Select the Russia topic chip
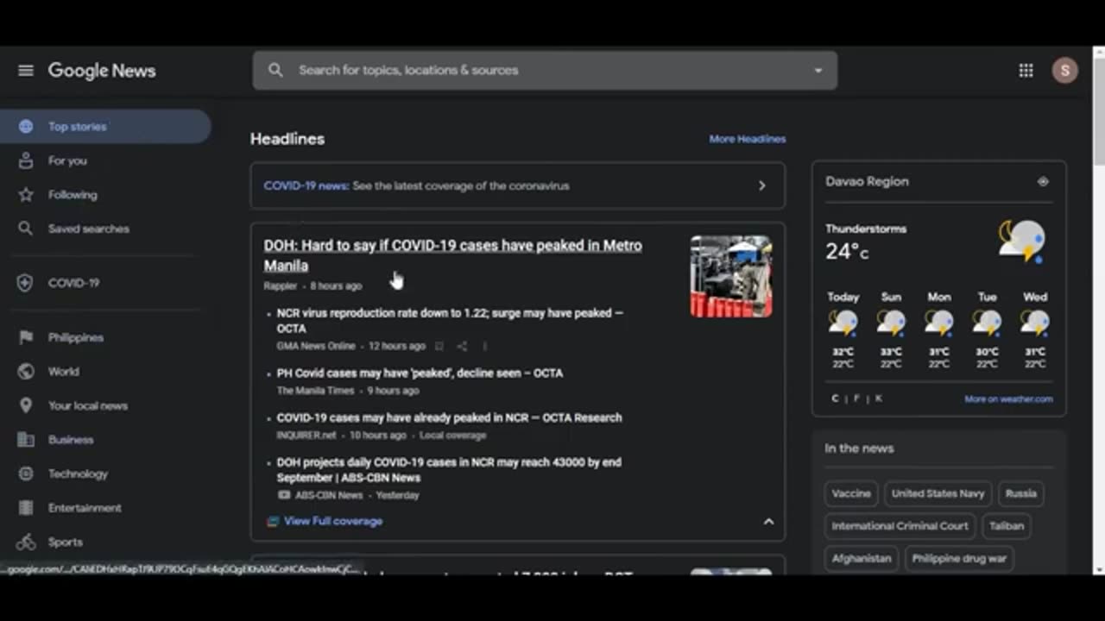The height and width of the screenshot is (621, 1105). click(x=1020, y=493)
